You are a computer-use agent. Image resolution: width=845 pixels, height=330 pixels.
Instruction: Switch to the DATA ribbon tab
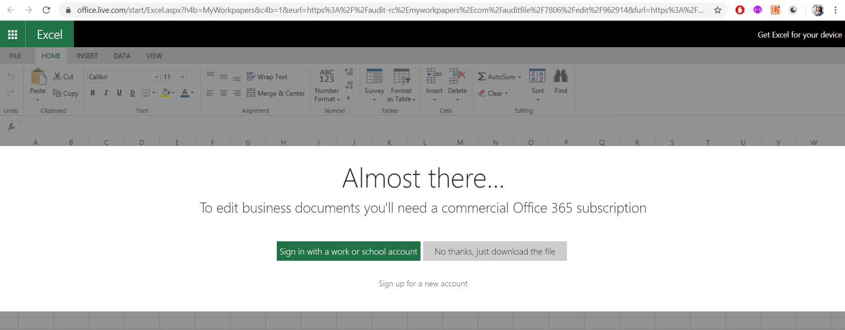pyautogui.click(x=122, y=56)
